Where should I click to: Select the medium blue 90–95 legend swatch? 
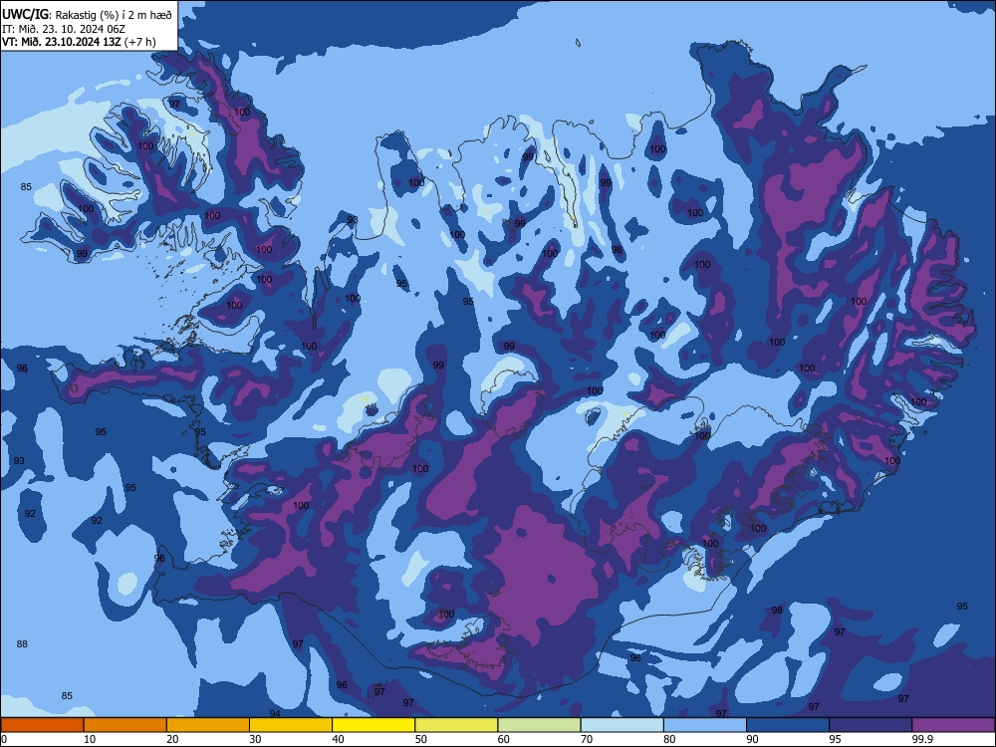788,725
